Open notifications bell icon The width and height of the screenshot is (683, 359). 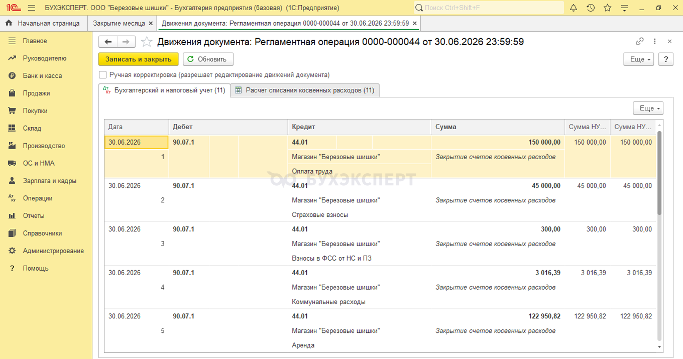click(574, 8)
